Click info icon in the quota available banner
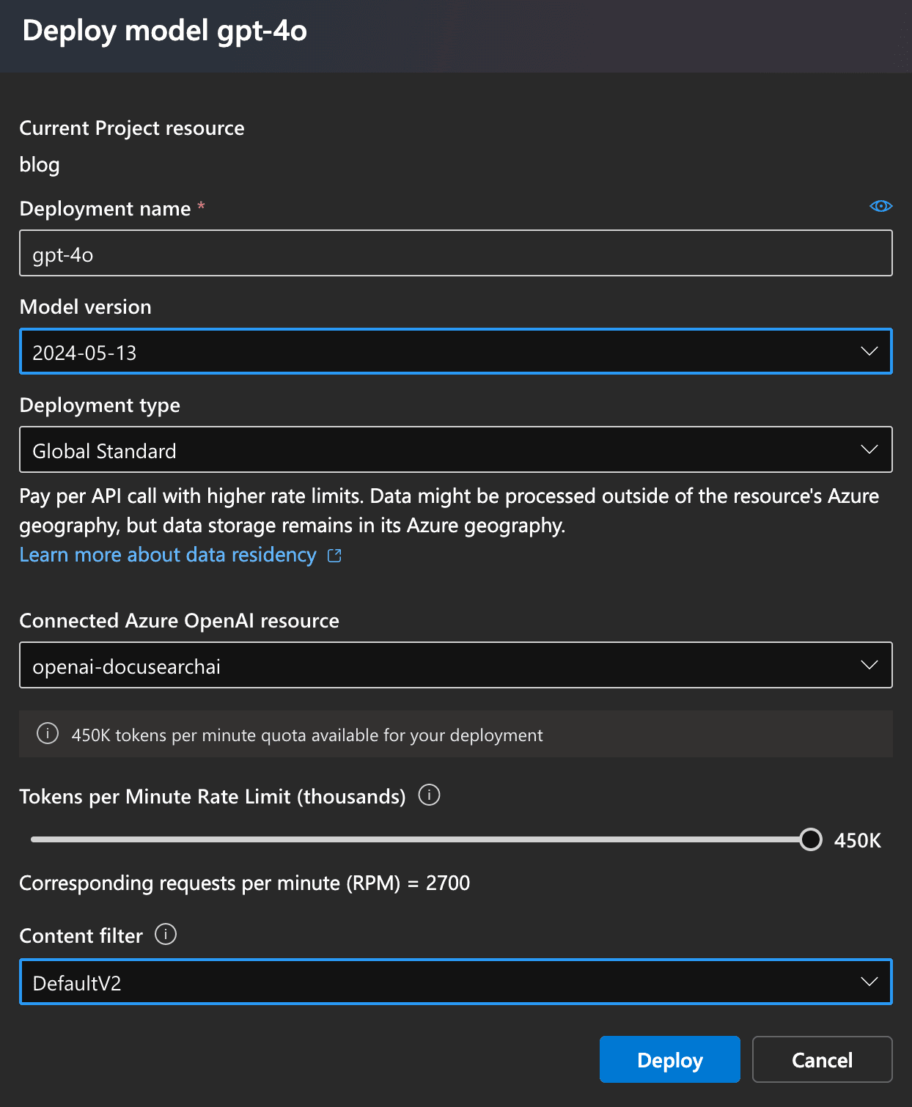 [x=48, y=734]
